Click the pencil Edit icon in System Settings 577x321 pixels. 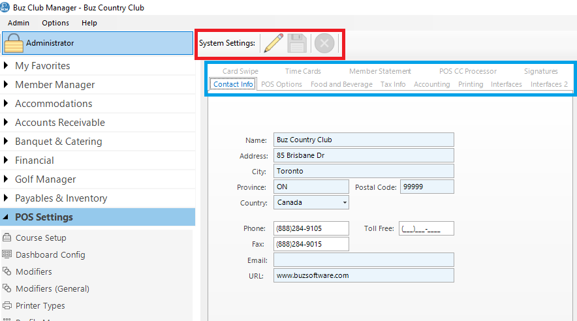pyautogui.click(x=273, y=44)
